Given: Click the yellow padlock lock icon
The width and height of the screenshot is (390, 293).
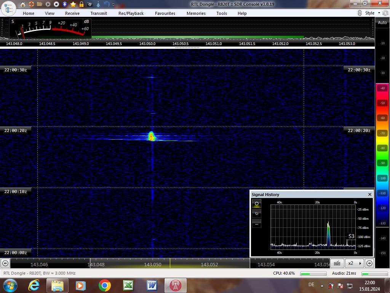Looking at the screenshot, I should point(82,4).
